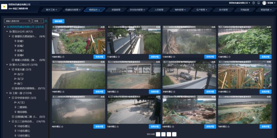Screen dimensions: 277x138
Task: Click the blue refresh button above the grid
Action: coord(58,21)
